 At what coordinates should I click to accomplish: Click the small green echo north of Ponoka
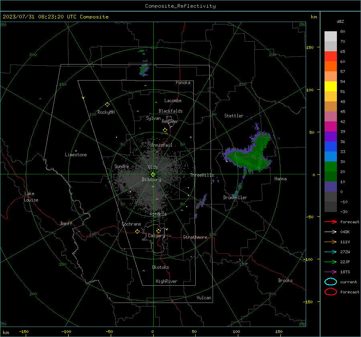[144, 70]
